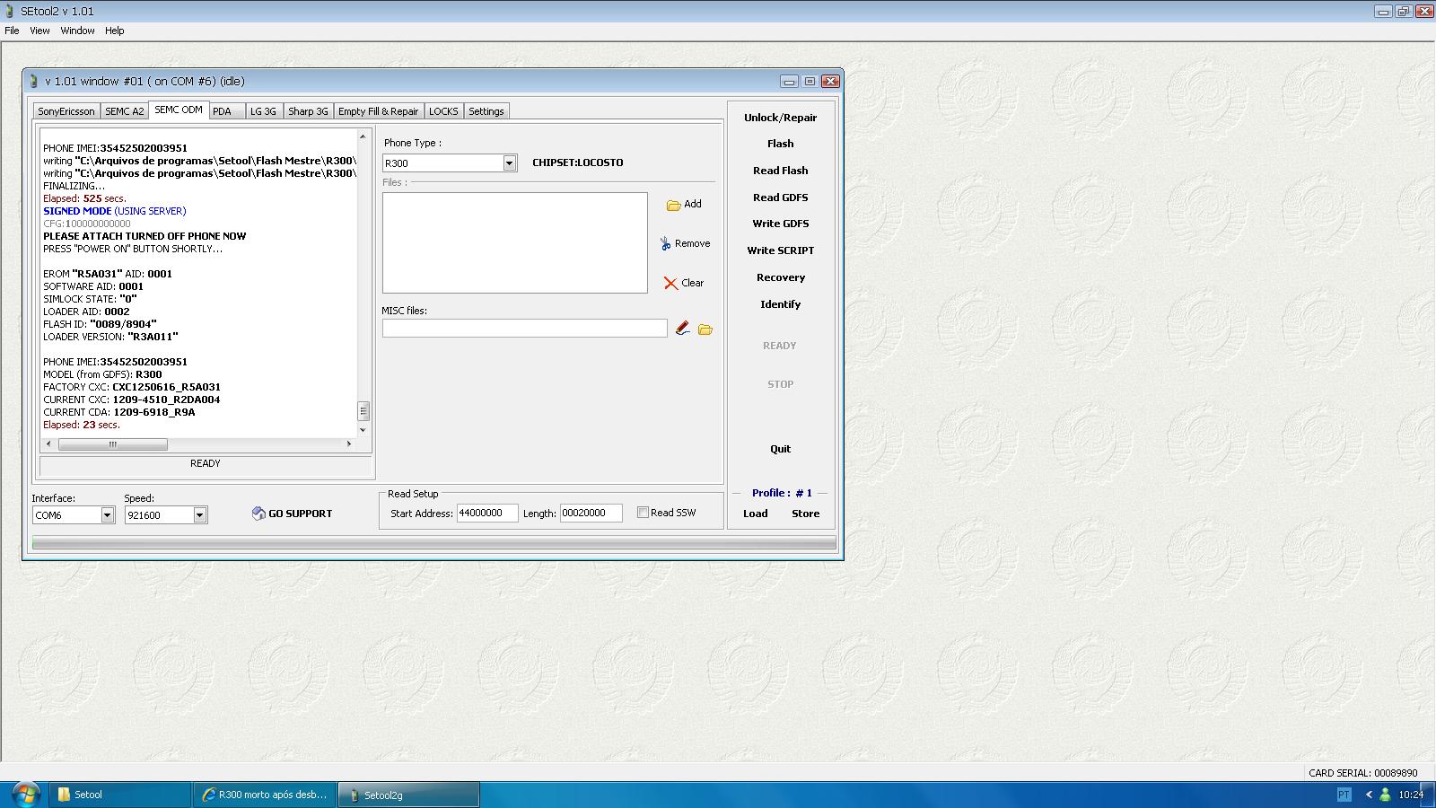
Task: Click the GO SUPPORT link
Action: pyautogui.click(x=301, y=514)
